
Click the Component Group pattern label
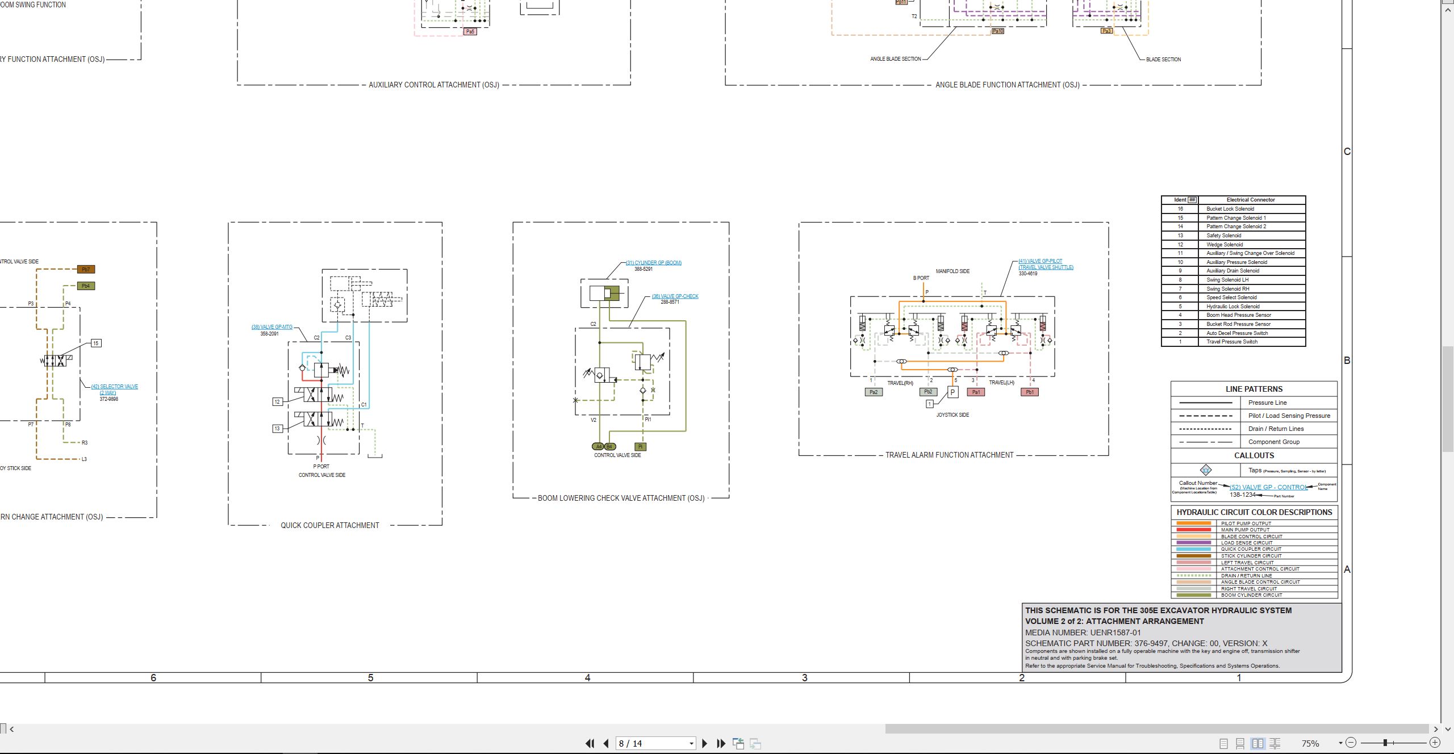[1274, 442]
